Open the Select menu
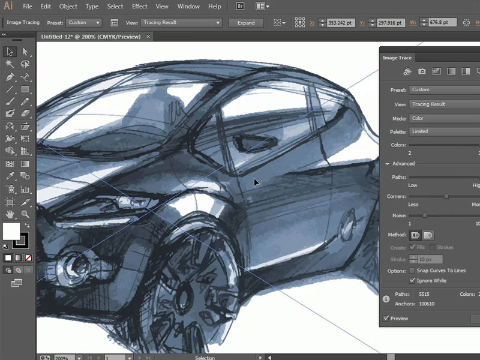This screenshot has height=360, width=480. pos(115,6)
